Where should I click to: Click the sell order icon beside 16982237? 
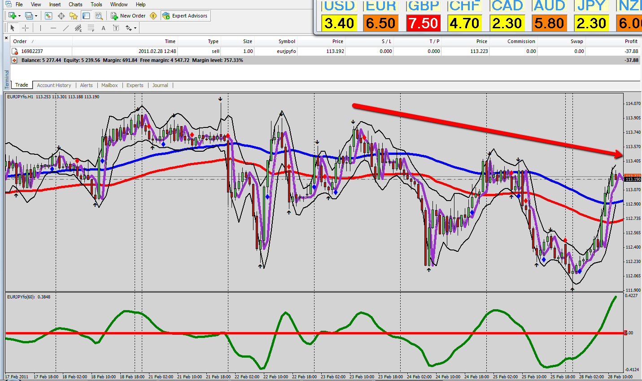coord(14,51)
